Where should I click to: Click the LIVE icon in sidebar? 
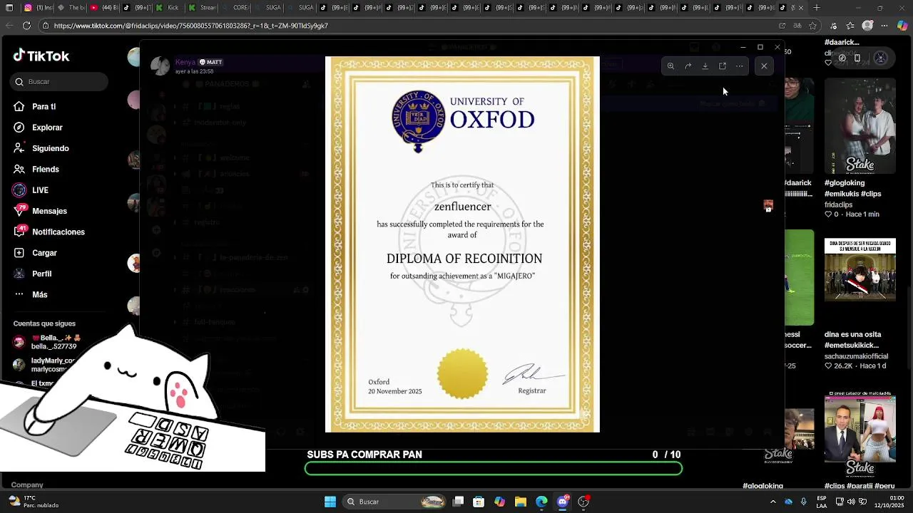[19, 190]
